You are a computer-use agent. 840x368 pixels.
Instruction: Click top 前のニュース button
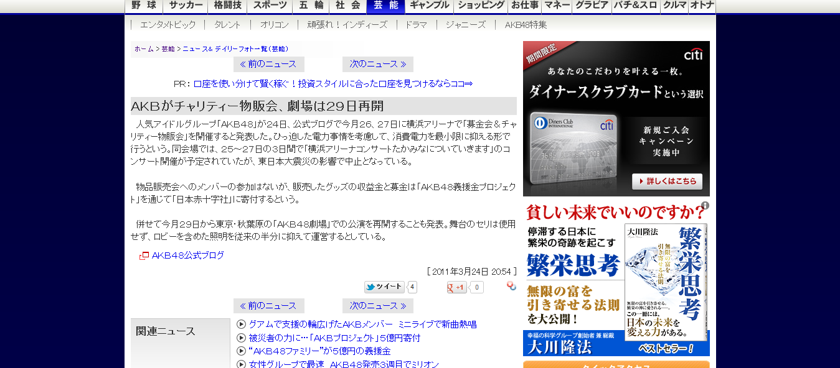tap(269, 64)
